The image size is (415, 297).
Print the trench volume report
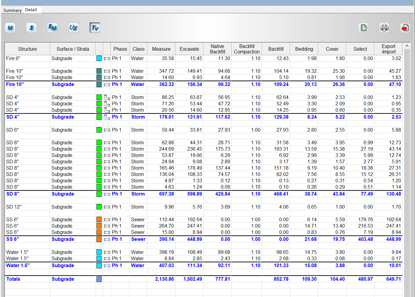point(384,28)
